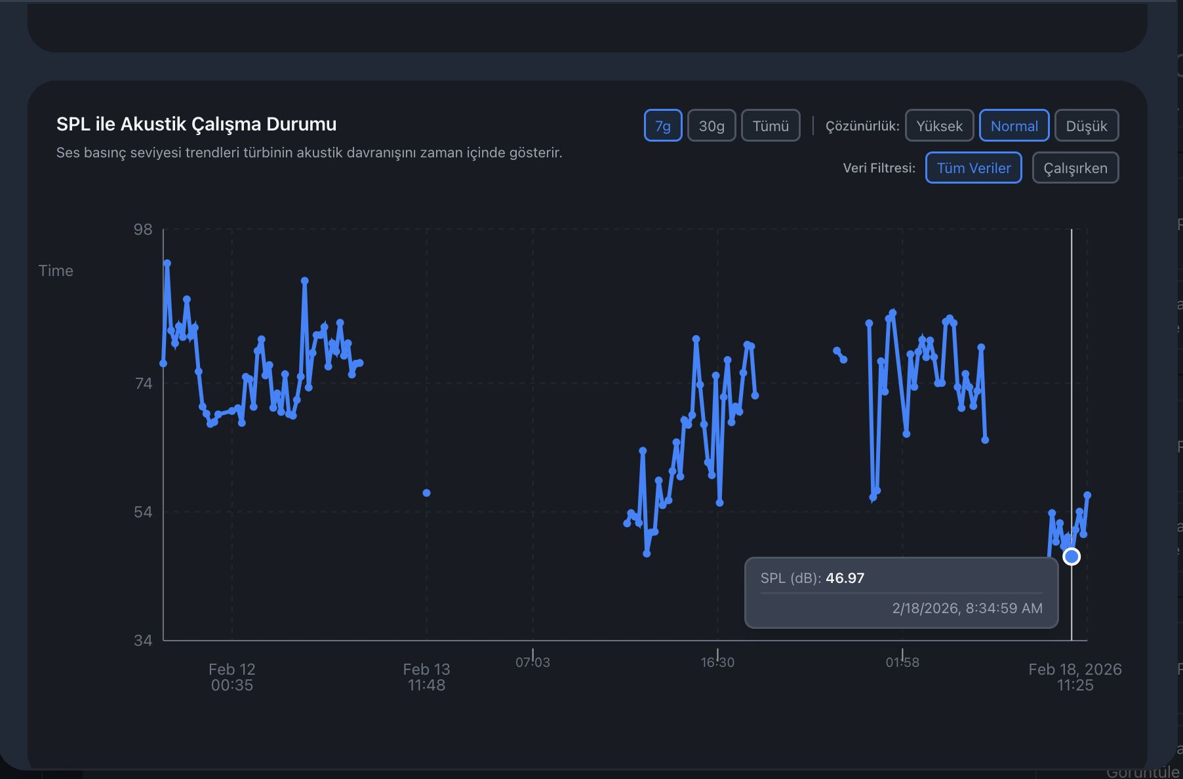Click the 07:03 time tick label
The width and height of the screenshot is (1183, 779).
[532, 662]
